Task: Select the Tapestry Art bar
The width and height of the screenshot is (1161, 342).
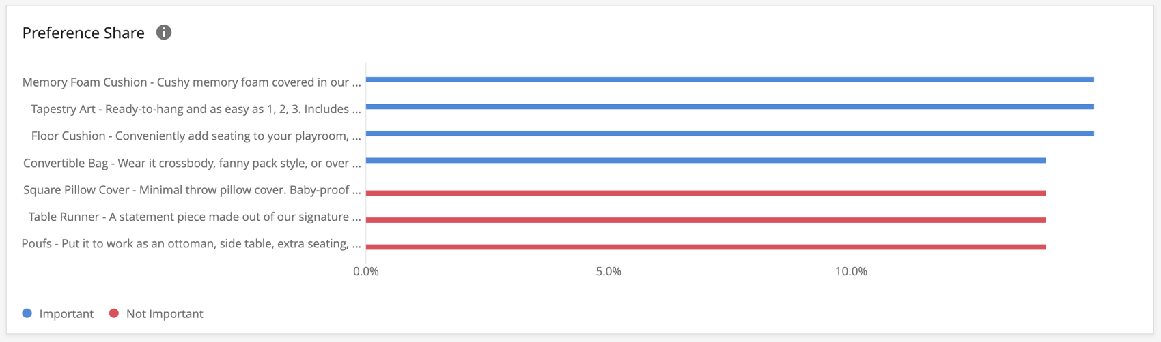Action: [729, 107]
